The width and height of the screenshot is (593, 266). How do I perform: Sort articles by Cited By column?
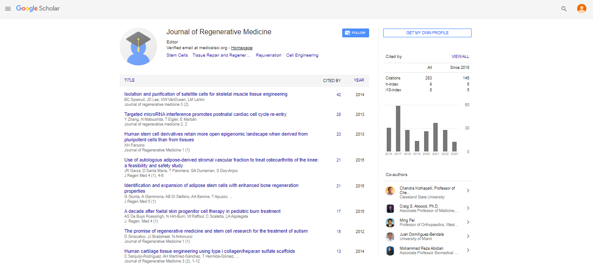(x=332, y=81)
